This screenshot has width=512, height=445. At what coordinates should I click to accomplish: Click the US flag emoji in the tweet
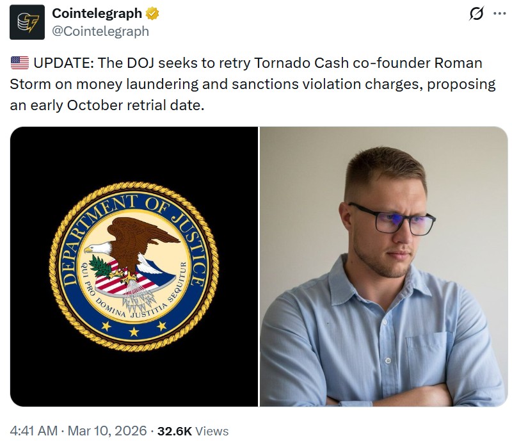tap(19, 63)
